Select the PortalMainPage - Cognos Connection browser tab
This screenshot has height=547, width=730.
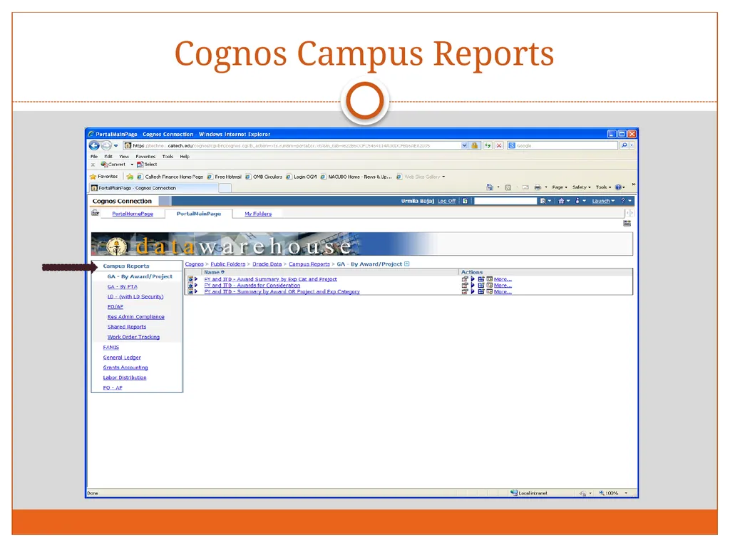(x=154, y=188)
